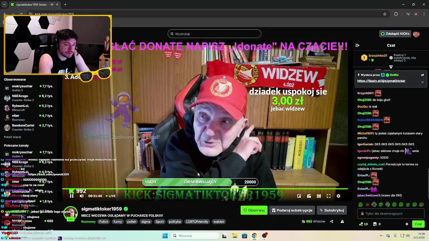Open Chrome from taskbar

point(254,236)
